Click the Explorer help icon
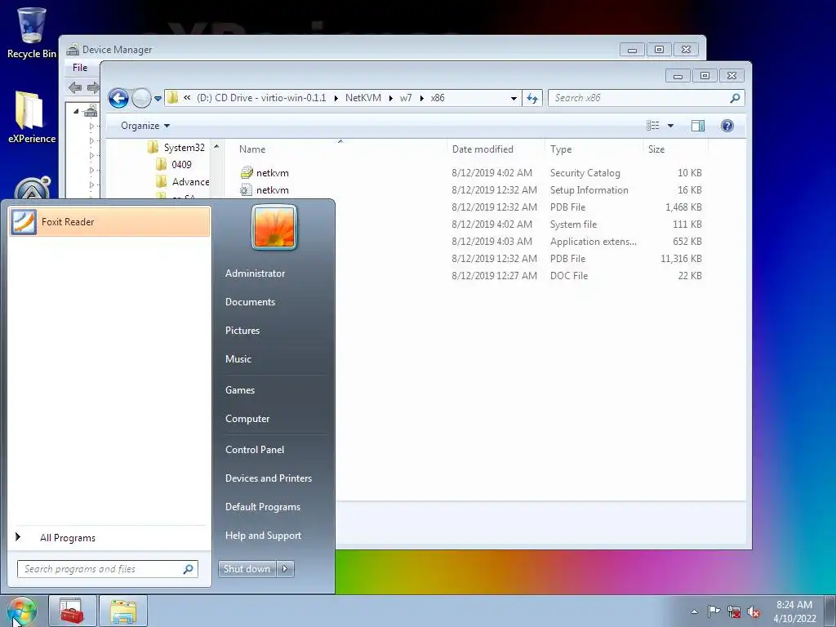 point(727,126)
